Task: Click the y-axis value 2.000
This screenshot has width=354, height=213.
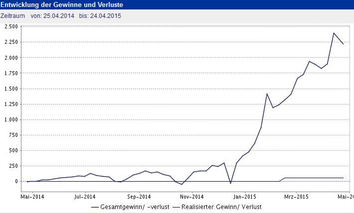Action: coord(11,58)
